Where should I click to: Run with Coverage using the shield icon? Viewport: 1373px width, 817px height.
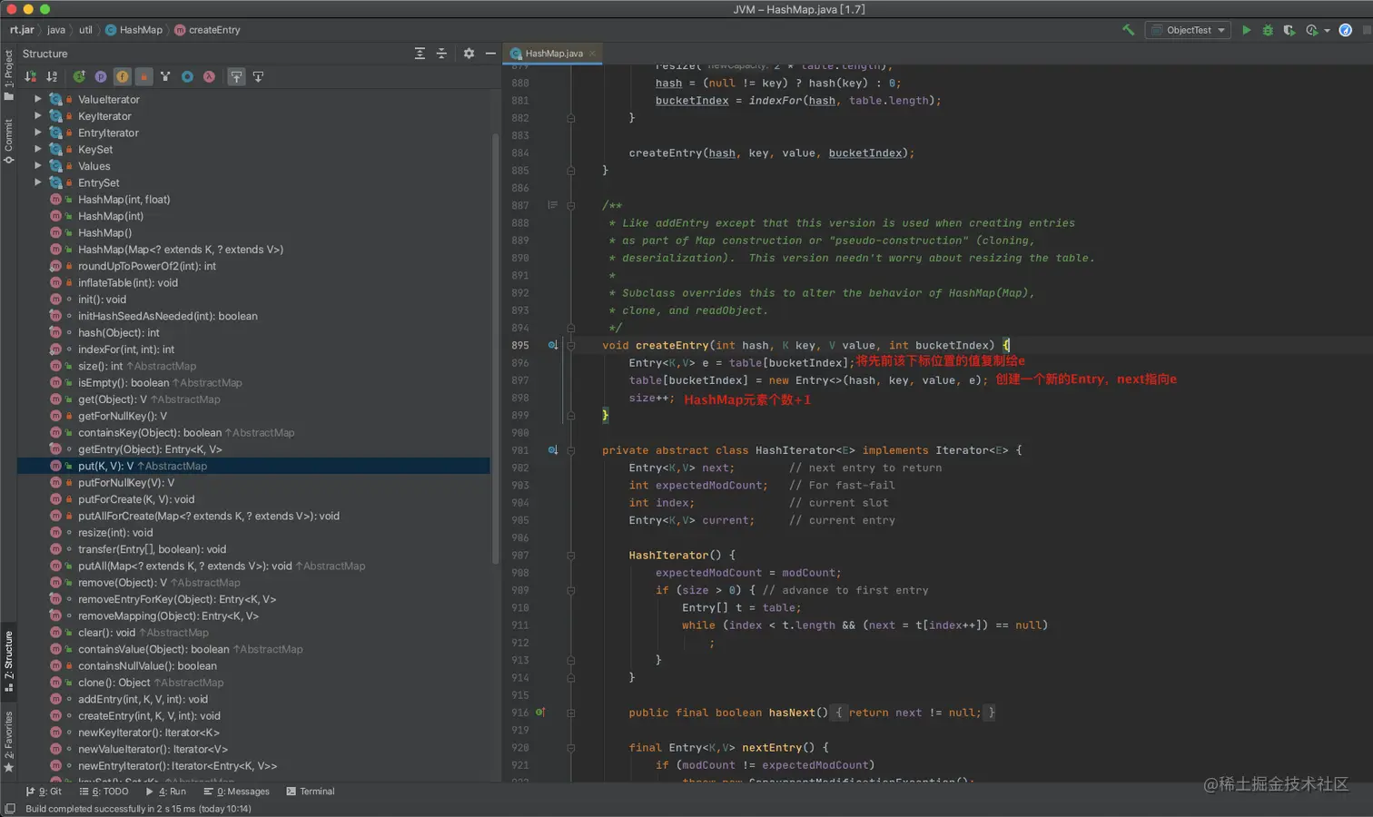1289,30
